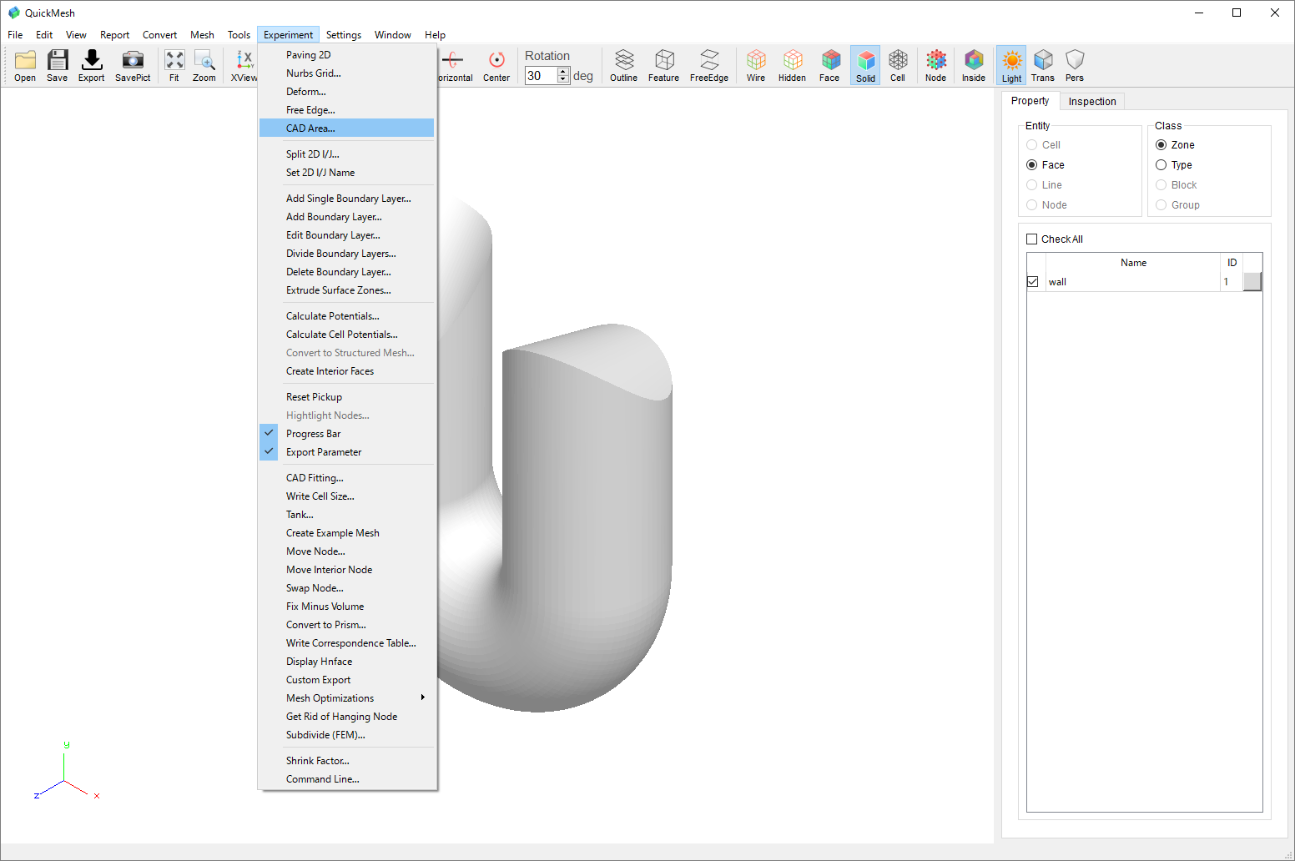Screen dimensions: 1295x861
Task: Click the Fit view icon
Action: click(174, 65)
